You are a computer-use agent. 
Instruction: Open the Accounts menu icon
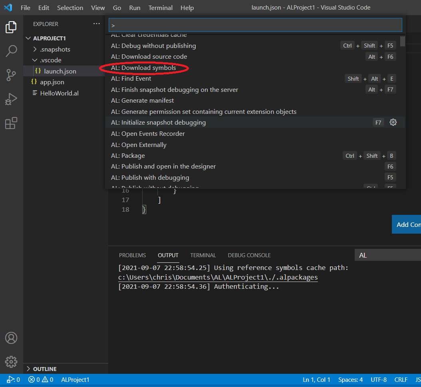(11, 338)
